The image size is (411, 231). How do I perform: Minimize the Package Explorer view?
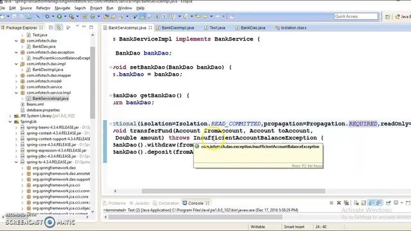tap(84, 27)
